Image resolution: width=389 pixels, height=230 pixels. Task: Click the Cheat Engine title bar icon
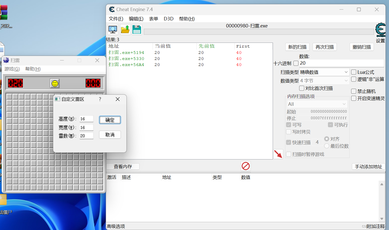[x=112, y=9]
